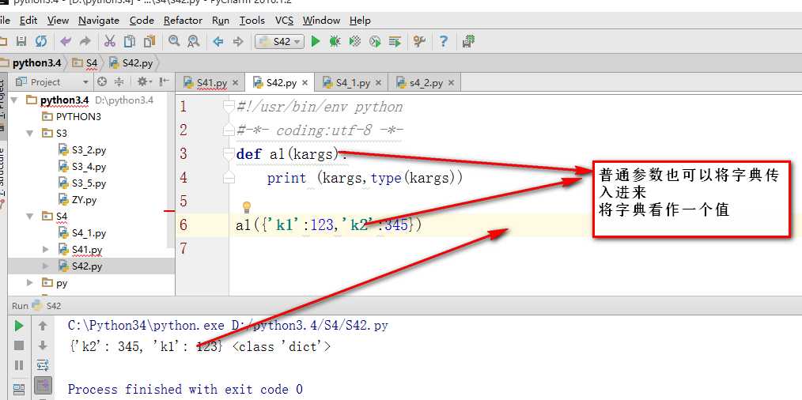This screenshot has height=400, width=802.
Task: Click the Copy icon in toolbar
Action: 130,41
